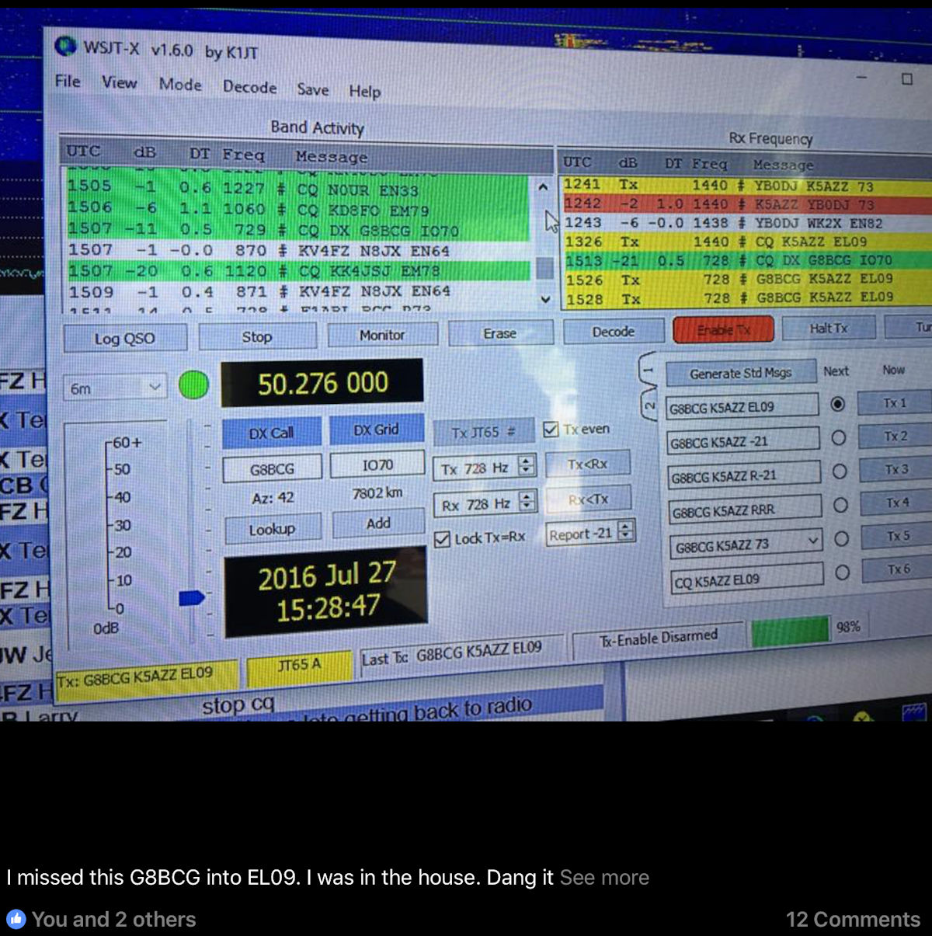The image size is (932, 936).
Task: Click the Erase button
Action: pos(500,333)
